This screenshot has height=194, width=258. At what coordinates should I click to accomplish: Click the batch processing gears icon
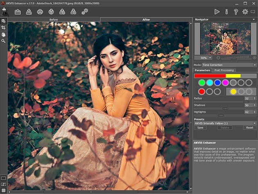[85, 11]
